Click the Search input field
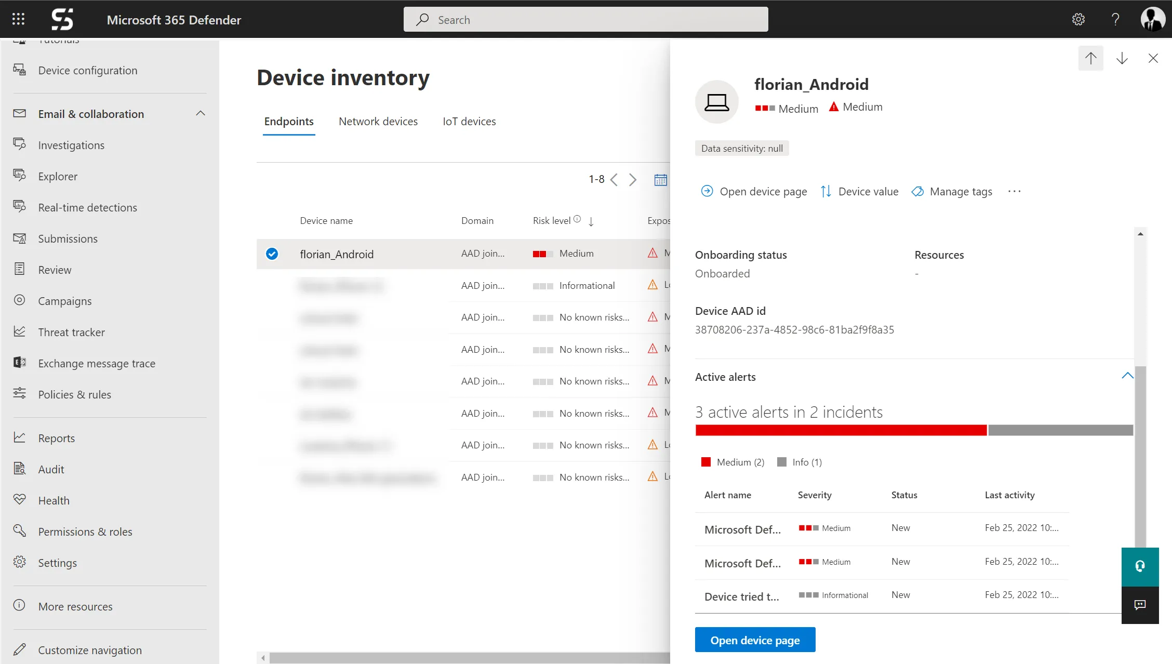 tap(586, 19)
